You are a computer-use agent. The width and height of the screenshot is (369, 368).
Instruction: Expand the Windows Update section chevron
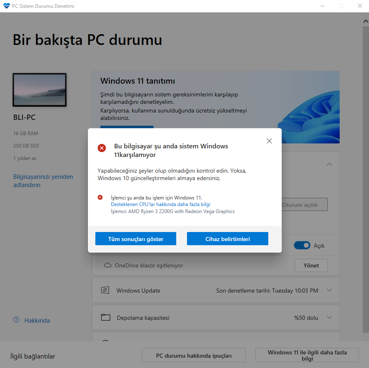pos(329,290)
